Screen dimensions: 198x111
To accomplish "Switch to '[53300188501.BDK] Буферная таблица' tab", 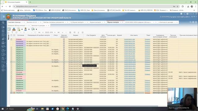I will tap(138, 22).
